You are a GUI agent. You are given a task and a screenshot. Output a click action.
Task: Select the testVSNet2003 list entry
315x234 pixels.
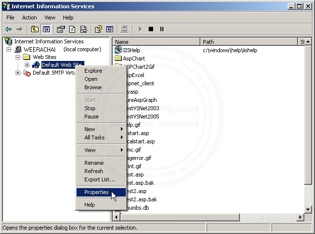[x=143, y=108]
